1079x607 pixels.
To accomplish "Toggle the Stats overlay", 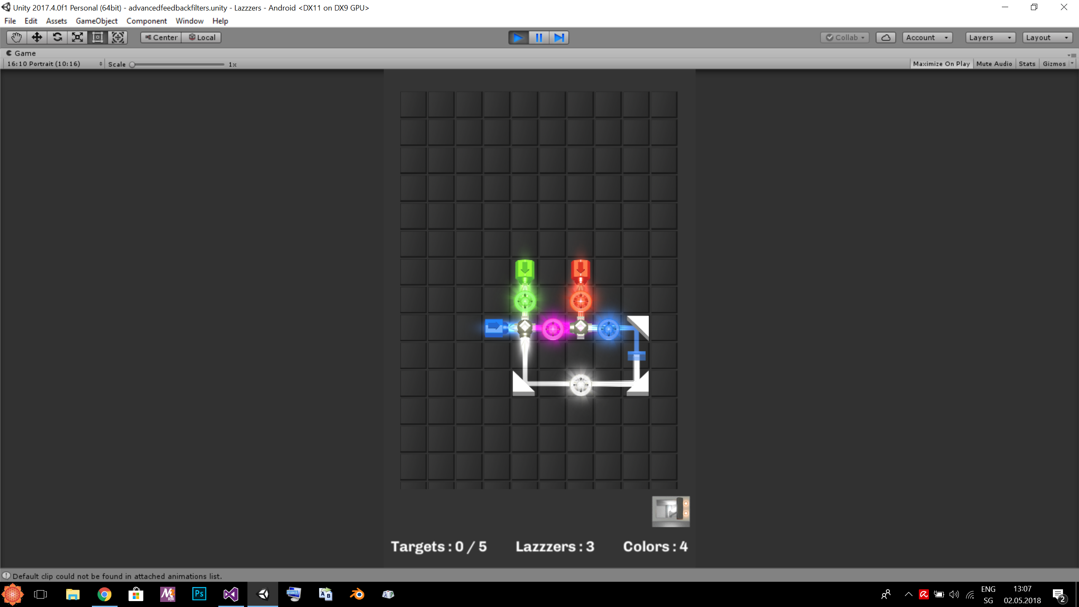I will [1027, 64].
